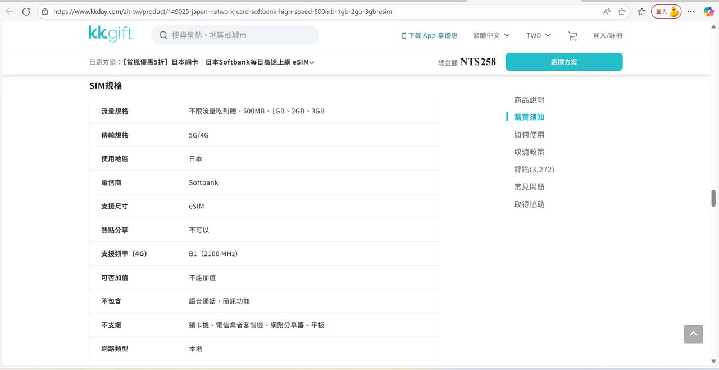Image resolution: width=719 pixels, height=370 pixels.
Task: Focus the attractions search field
Action: [x=235, y=35]
